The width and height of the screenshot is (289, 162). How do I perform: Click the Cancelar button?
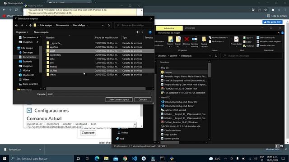pos(143,99)
